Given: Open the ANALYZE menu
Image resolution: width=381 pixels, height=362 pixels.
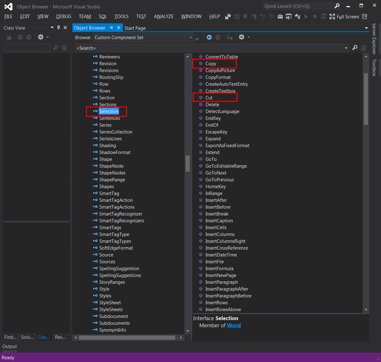Looking at the screenshot, I should 164,16.
